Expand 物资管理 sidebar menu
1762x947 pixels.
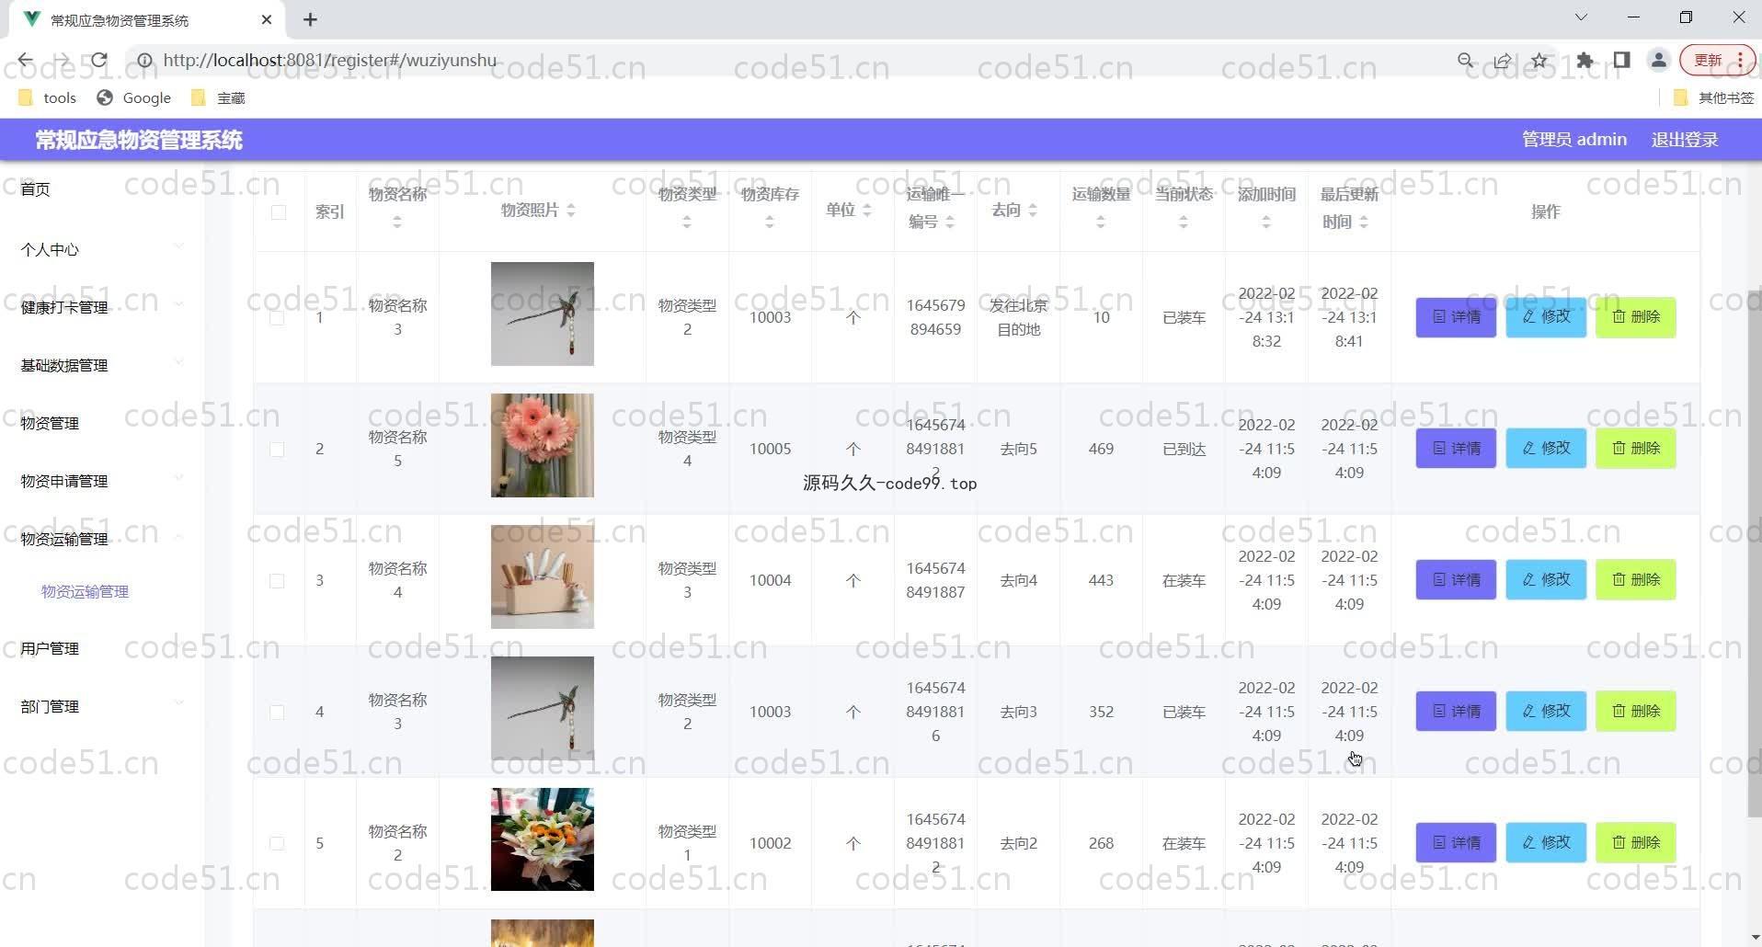(x=101, y=423)
